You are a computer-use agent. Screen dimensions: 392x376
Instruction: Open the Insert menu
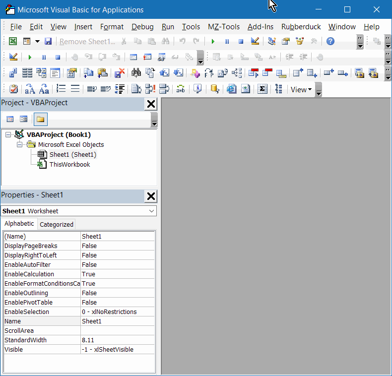pos(83,27)
